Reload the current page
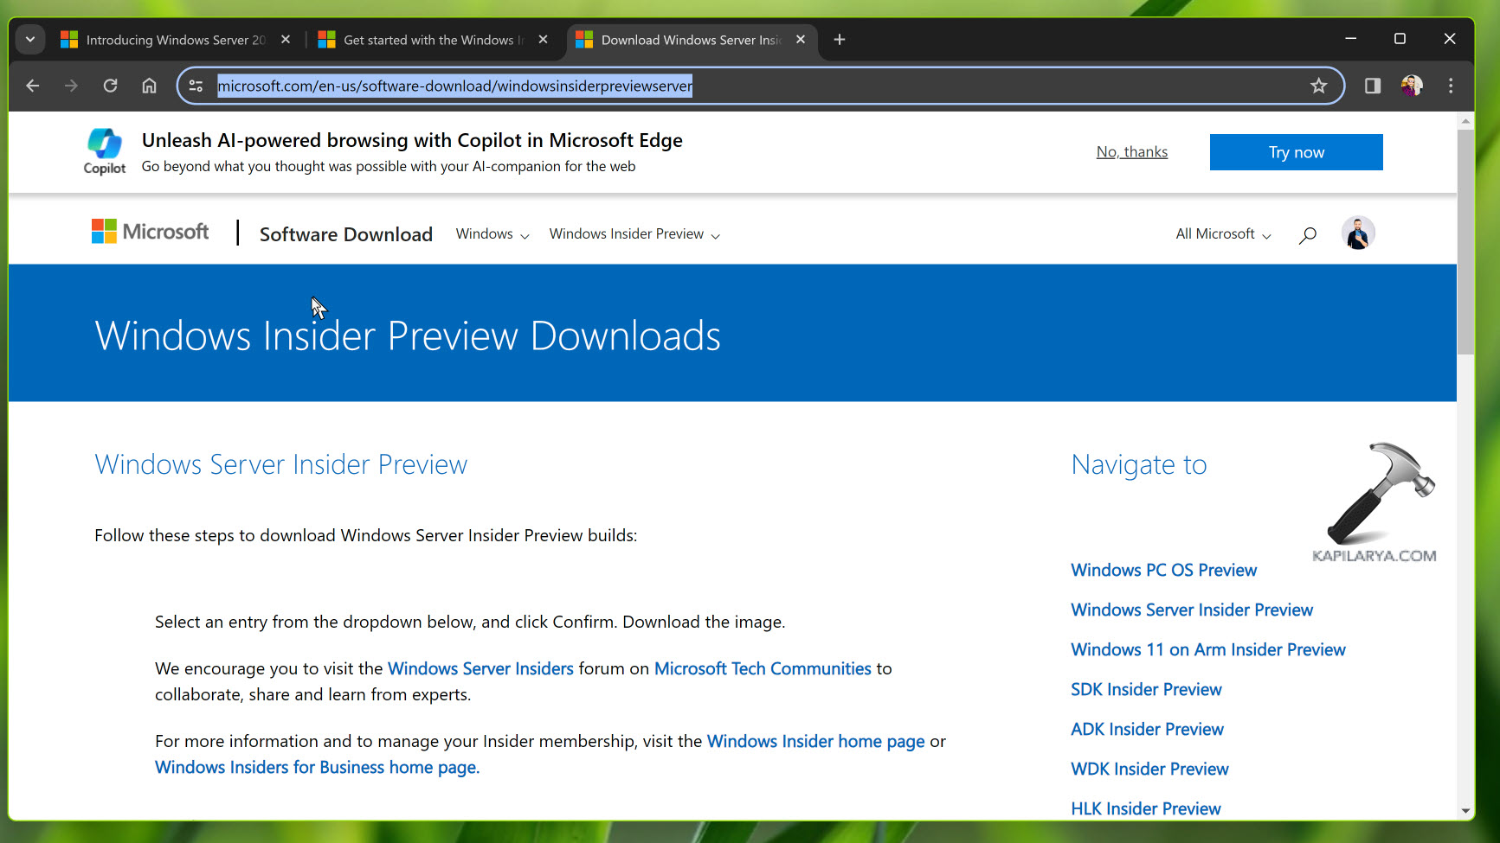 pos(110,86)
